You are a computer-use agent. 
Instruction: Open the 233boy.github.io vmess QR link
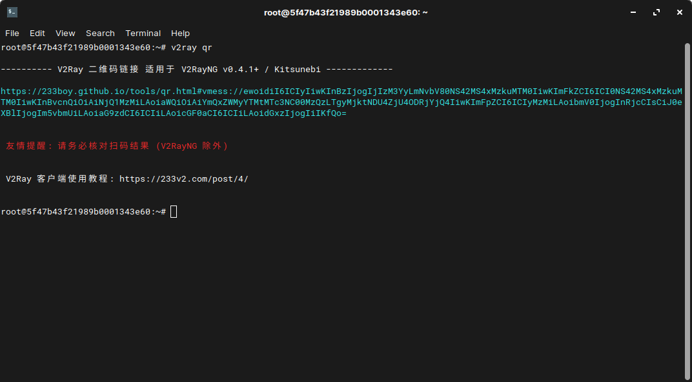tap(341, 102)
